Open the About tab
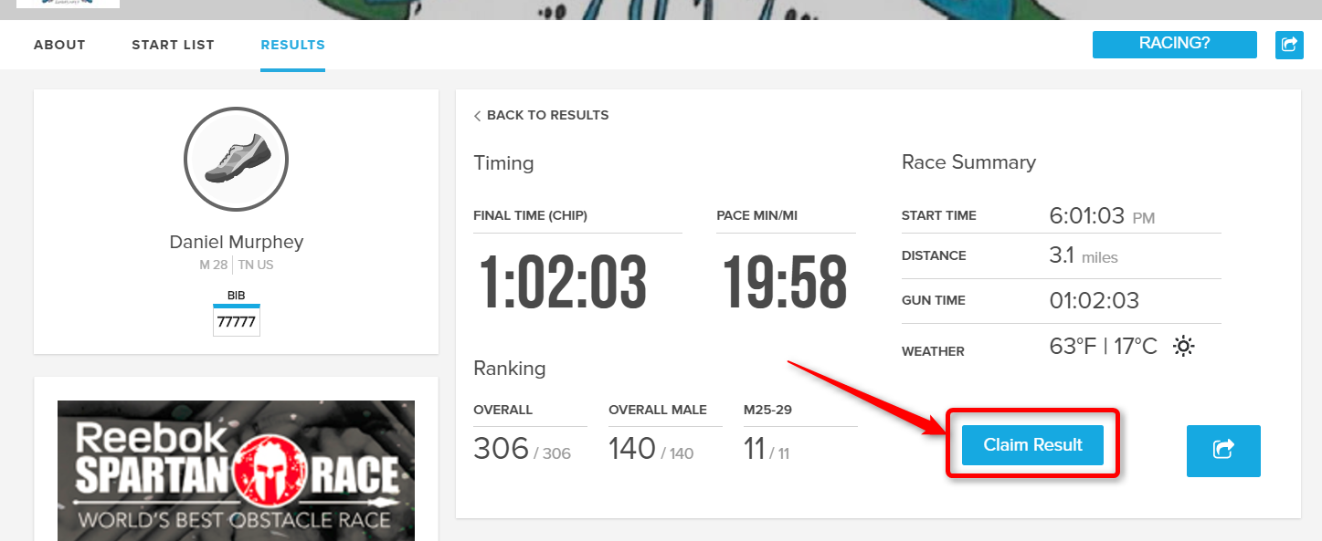This screenshot has width=1322, height=541. (x=59, y=45)
